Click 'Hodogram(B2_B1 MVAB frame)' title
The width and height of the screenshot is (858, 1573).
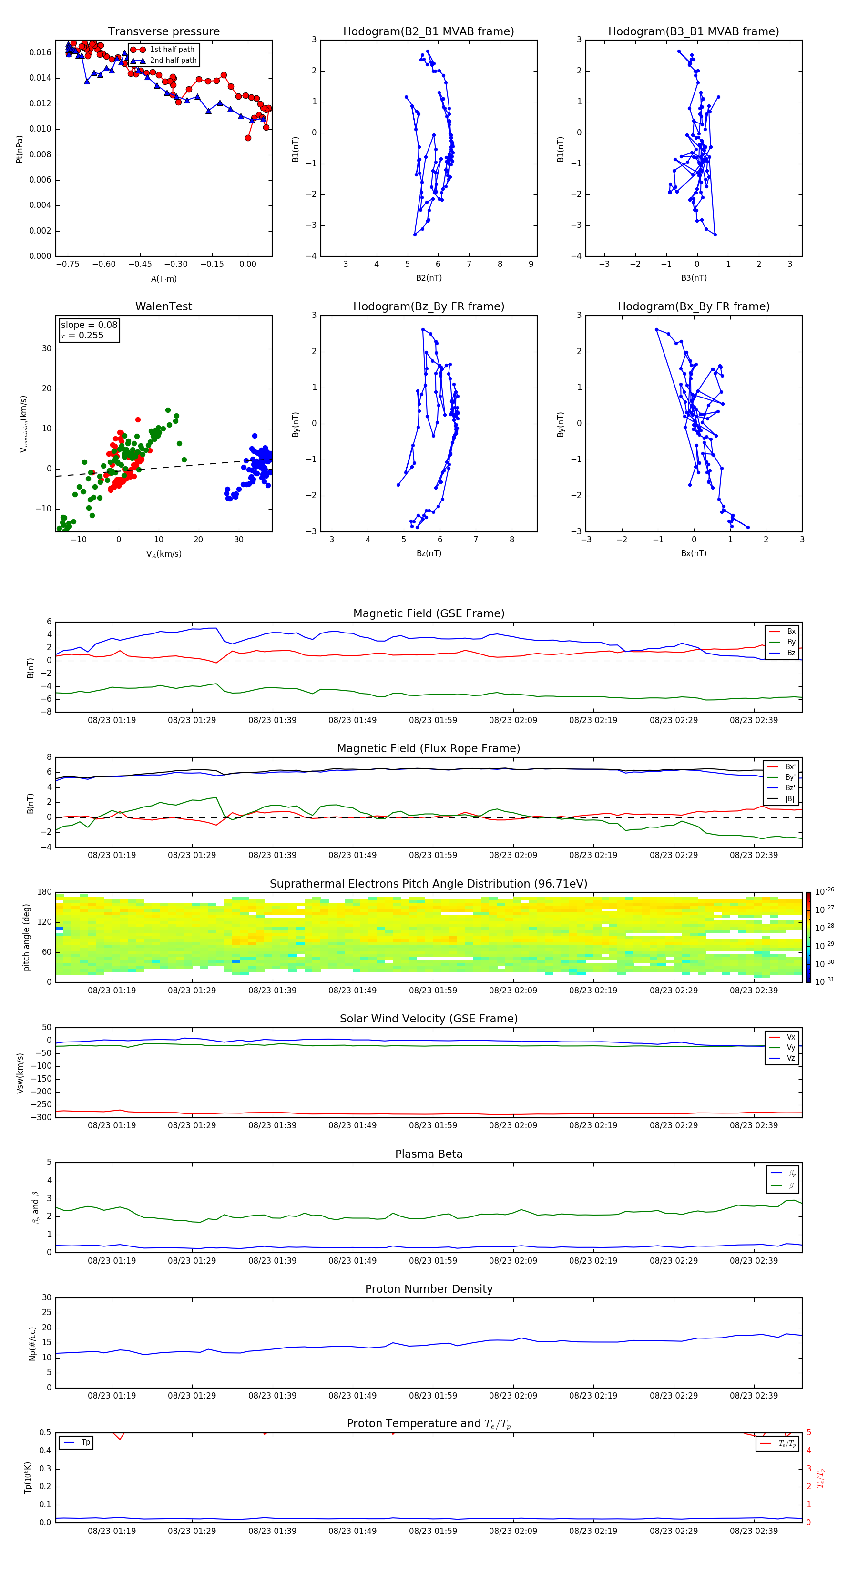coord(429,32)
